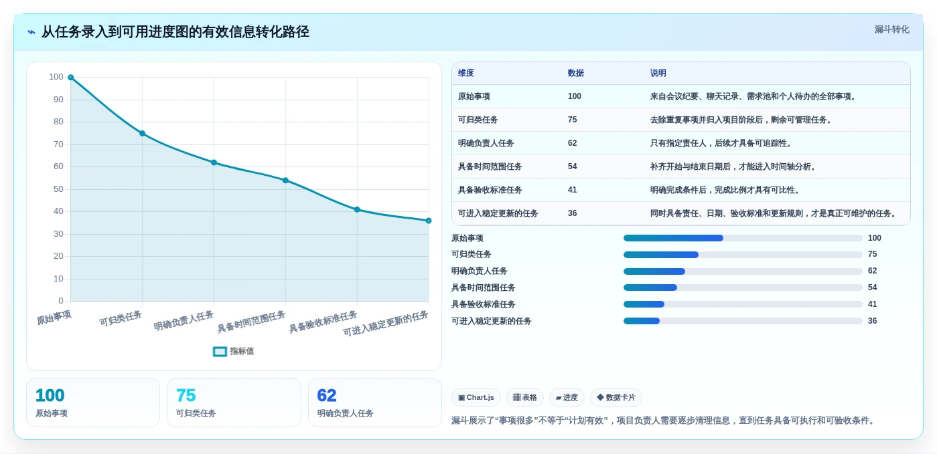Click the x-axis label 可进入稳定更新的任务
The width and height of the screenshot is (937, 454).
click(x=386, y=324)
